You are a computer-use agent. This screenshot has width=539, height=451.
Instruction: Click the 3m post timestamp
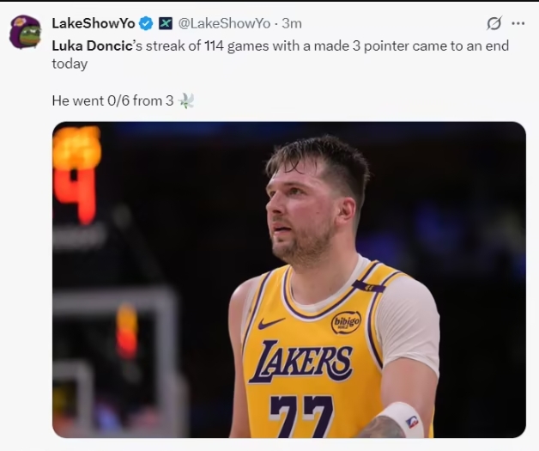pos(292,23)
